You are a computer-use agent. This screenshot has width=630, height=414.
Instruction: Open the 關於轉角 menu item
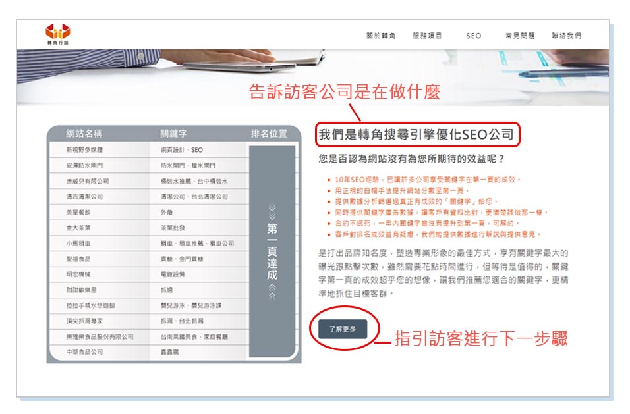pyautogui.click(x=381, y=36)
